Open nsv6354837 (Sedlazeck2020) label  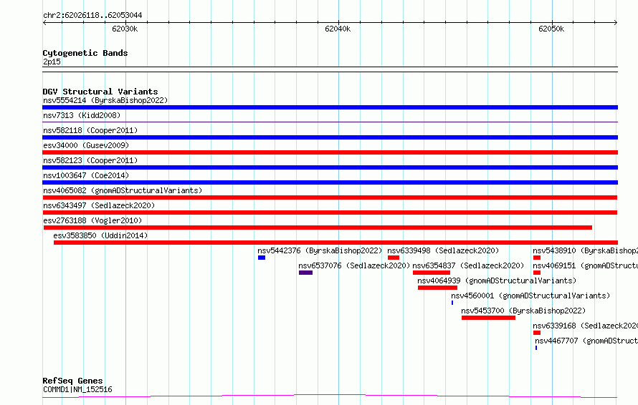468,265
